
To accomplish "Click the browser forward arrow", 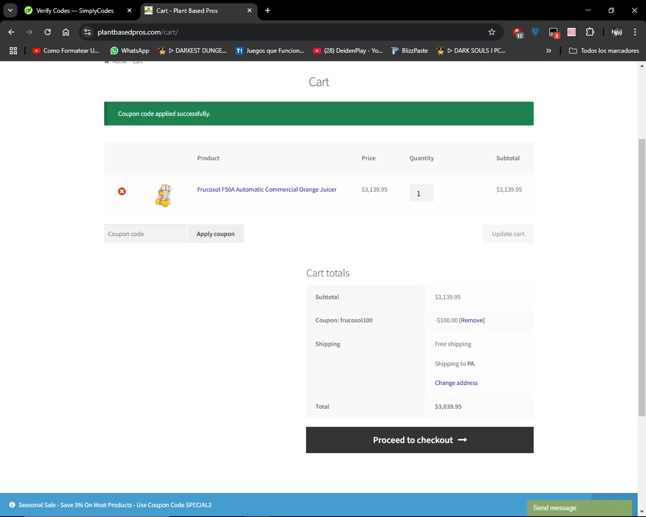I will [29, 32].
